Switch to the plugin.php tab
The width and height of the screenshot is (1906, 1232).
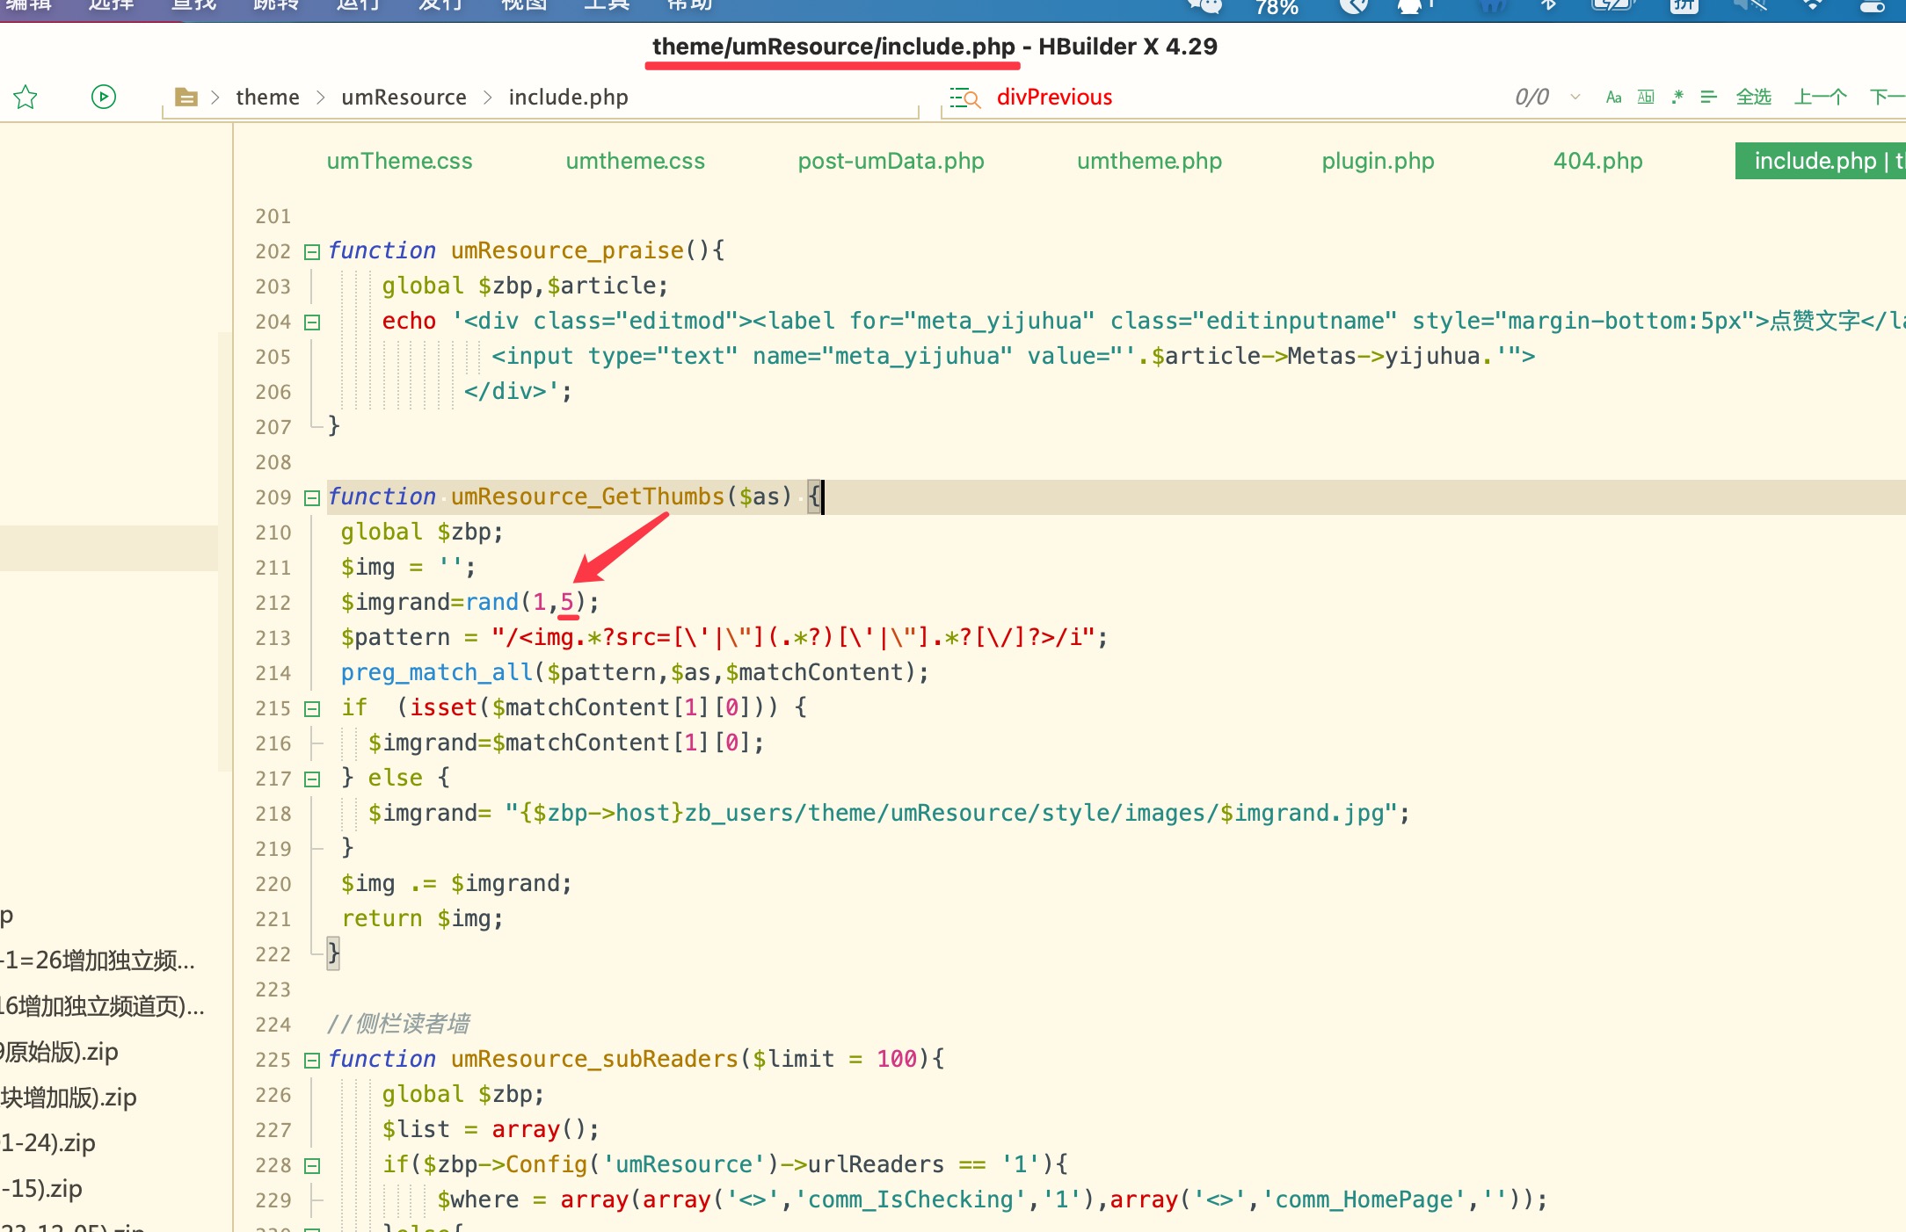coord(1378,161)
